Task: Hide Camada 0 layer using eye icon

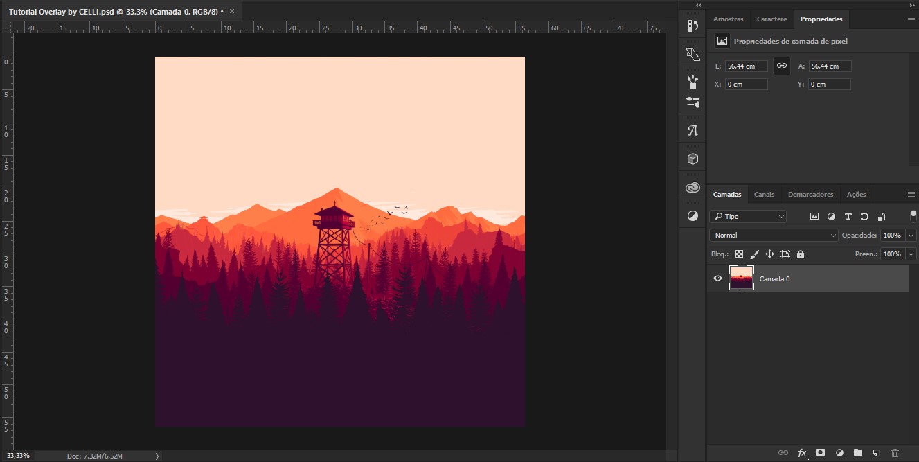Action: coord(717,278)
